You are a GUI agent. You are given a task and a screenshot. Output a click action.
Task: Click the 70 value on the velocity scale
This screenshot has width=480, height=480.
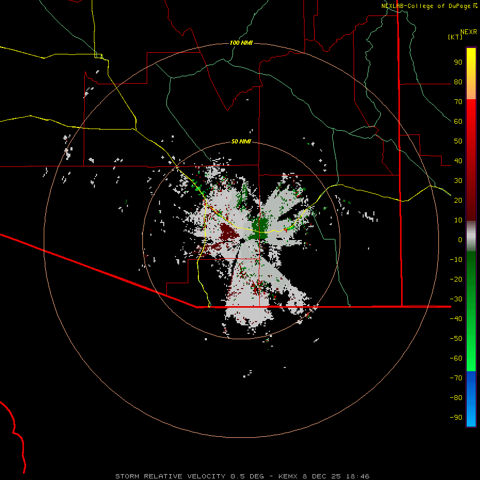tap(458, 102)
